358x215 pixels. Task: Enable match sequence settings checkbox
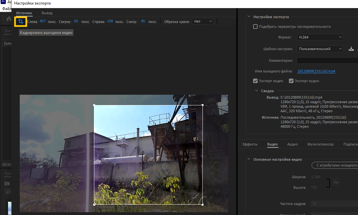pyautogui.click(x=255, y=27)
